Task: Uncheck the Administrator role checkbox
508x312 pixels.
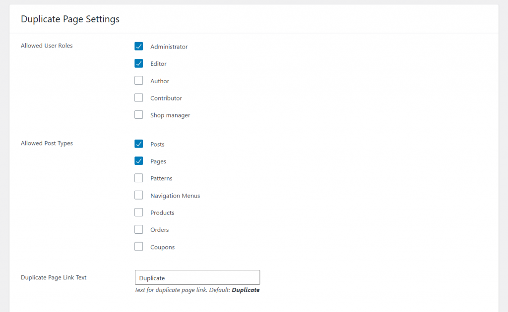Action: coord(138,46)
